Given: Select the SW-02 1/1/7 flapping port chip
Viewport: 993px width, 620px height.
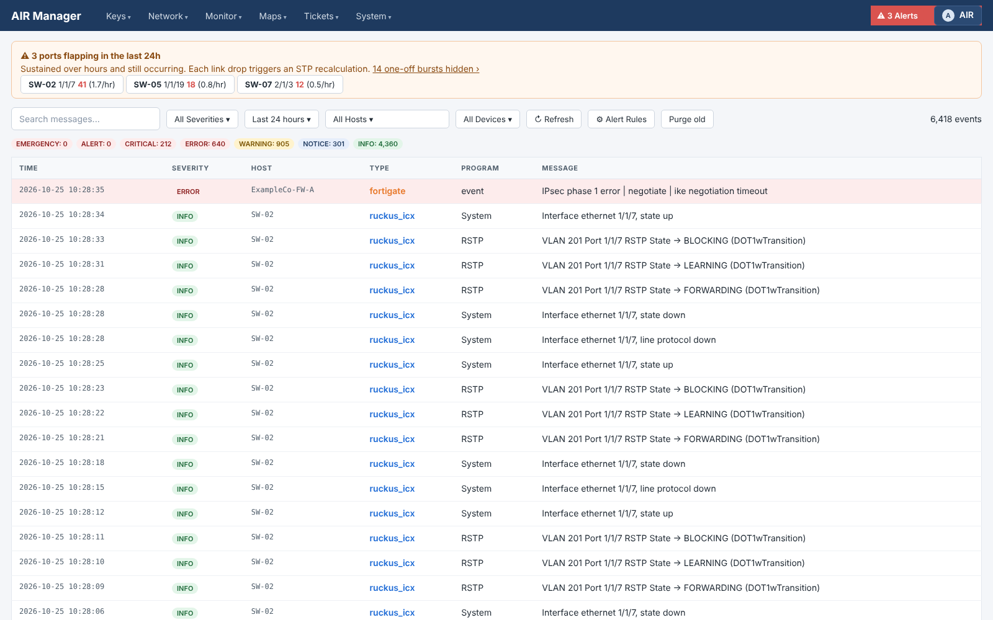Looking at the screenshot, I should point(72,84).
